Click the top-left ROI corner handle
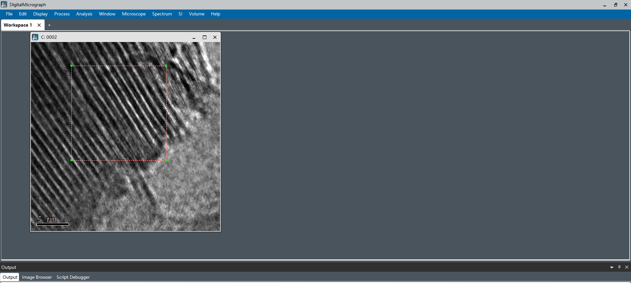 point(71,66)
